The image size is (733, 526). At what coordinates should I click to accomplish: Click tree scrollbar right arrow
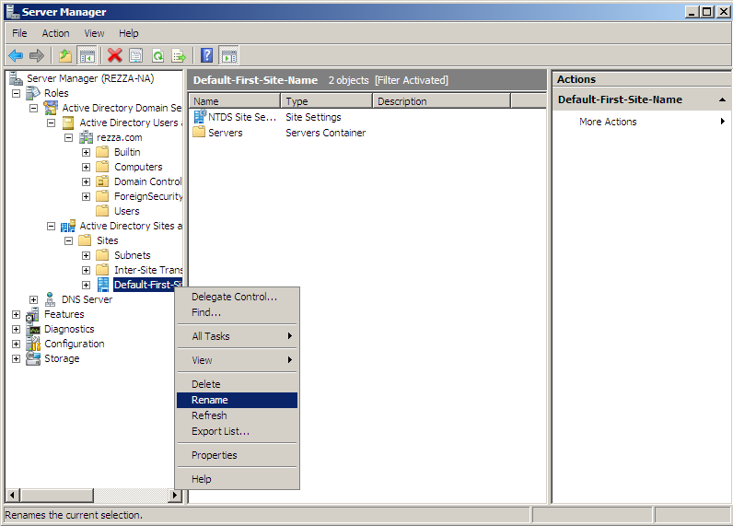tap(175, 496)
